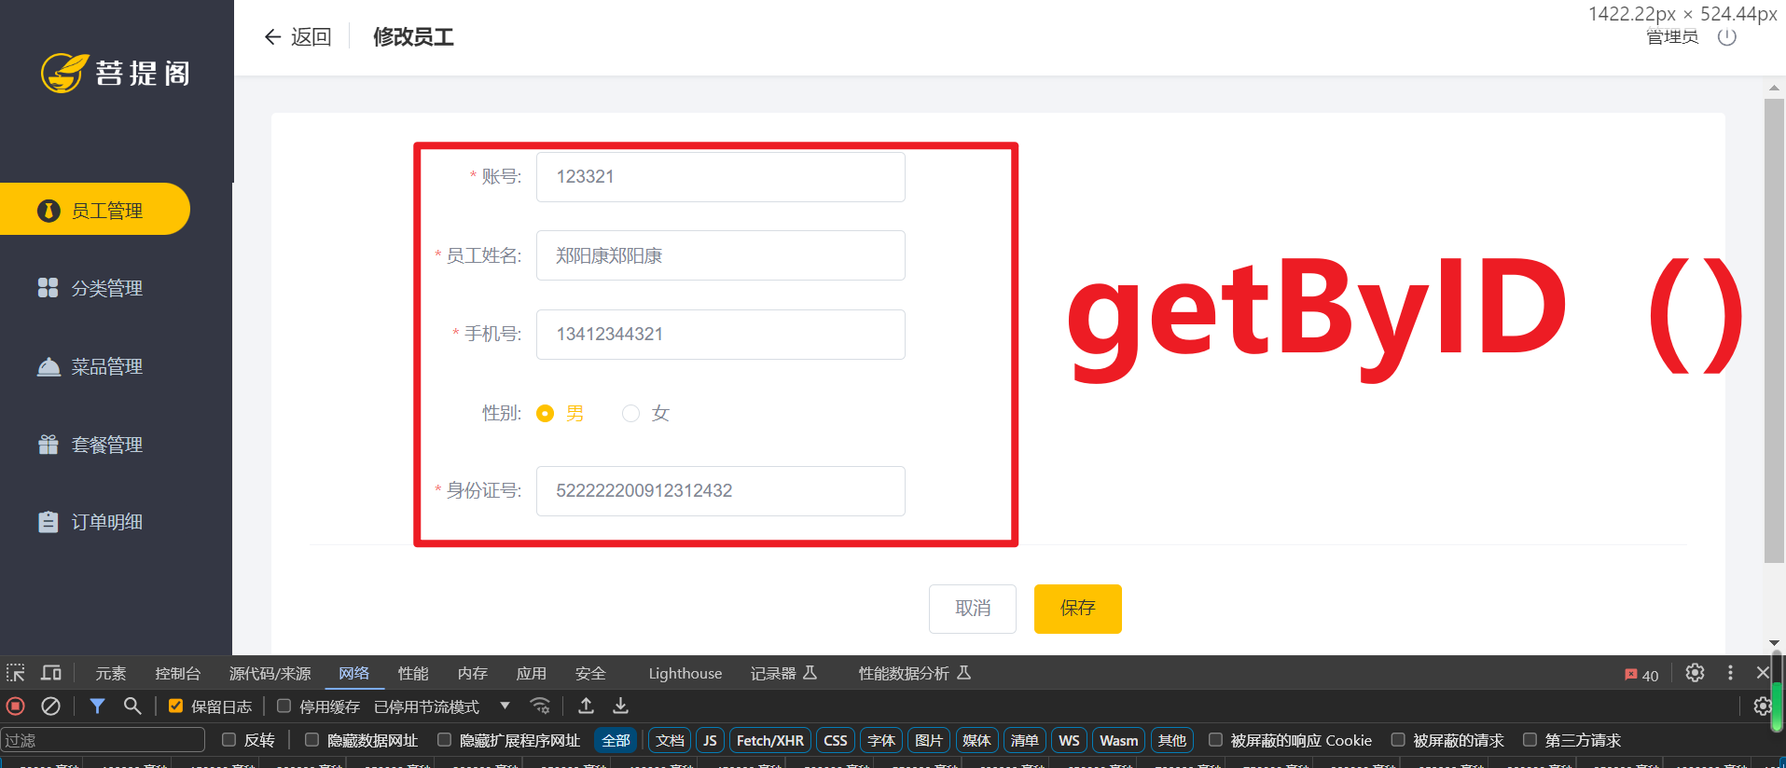Switch to the 性能 DevTools tab
The image size is (1786, 768).
click(x=412, y=673)
